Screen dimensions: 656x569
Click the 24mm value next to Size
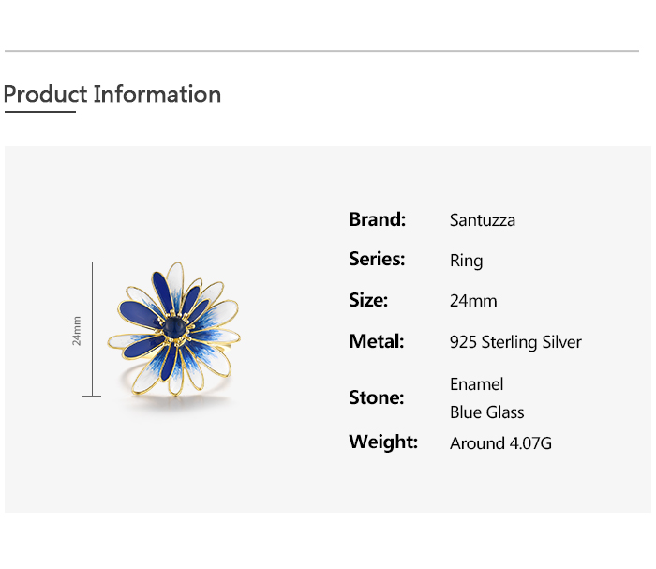[473, 301]
